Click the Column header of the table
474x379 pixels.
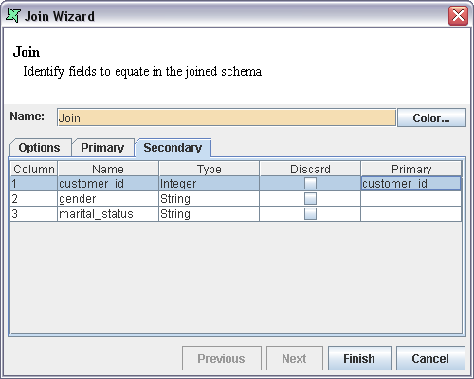[34, 169]
